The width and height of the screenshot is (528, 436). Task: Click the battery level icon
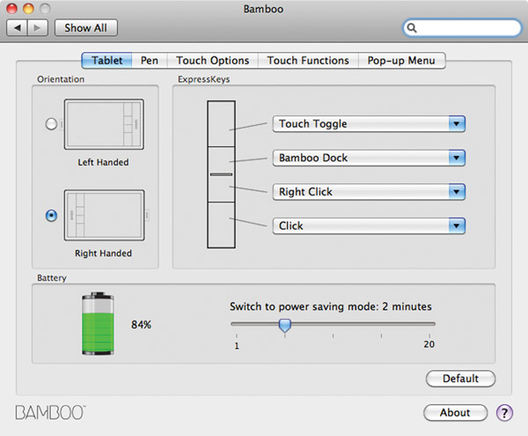98,323
